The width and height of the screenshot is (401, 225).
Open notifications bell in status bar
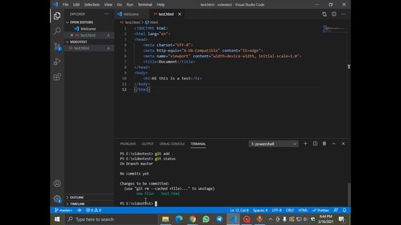pos(345,210)
